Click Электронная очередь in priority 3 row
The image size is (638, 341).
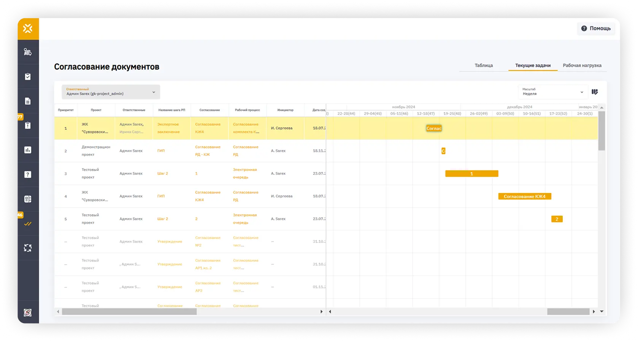[x=245, y=174]
